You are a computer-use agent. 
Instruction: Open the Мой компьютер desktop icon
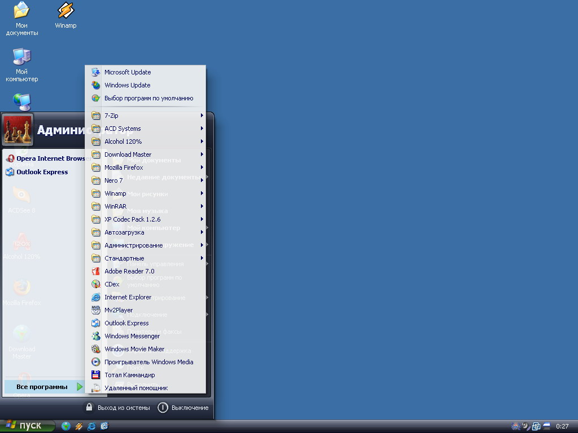pyautogui.click(x=22, y=65)
